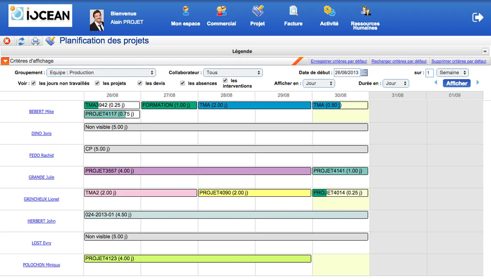Expand the Légende bar arrow
Image resolution: width=491 pixels, height=279 pixels.
pyautogui.click(x=485, y=52)
